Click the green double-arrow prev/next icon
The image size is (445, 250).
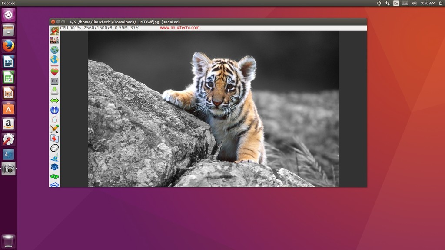54,101
